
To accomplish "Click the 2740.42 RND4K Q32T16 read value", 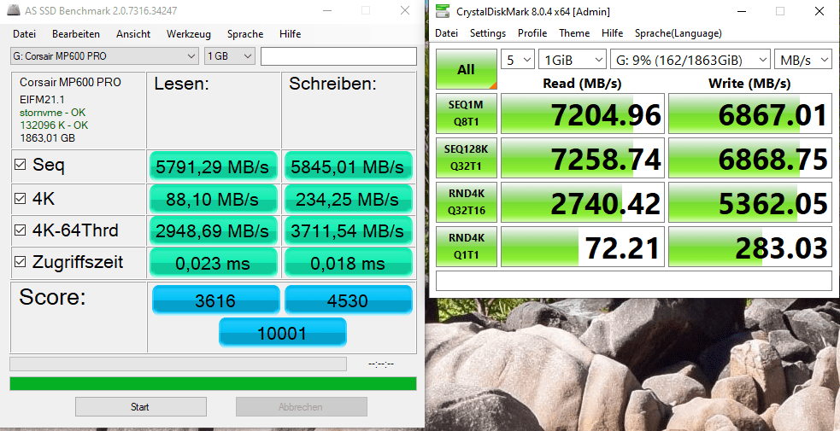I will (x=583, y=202).
